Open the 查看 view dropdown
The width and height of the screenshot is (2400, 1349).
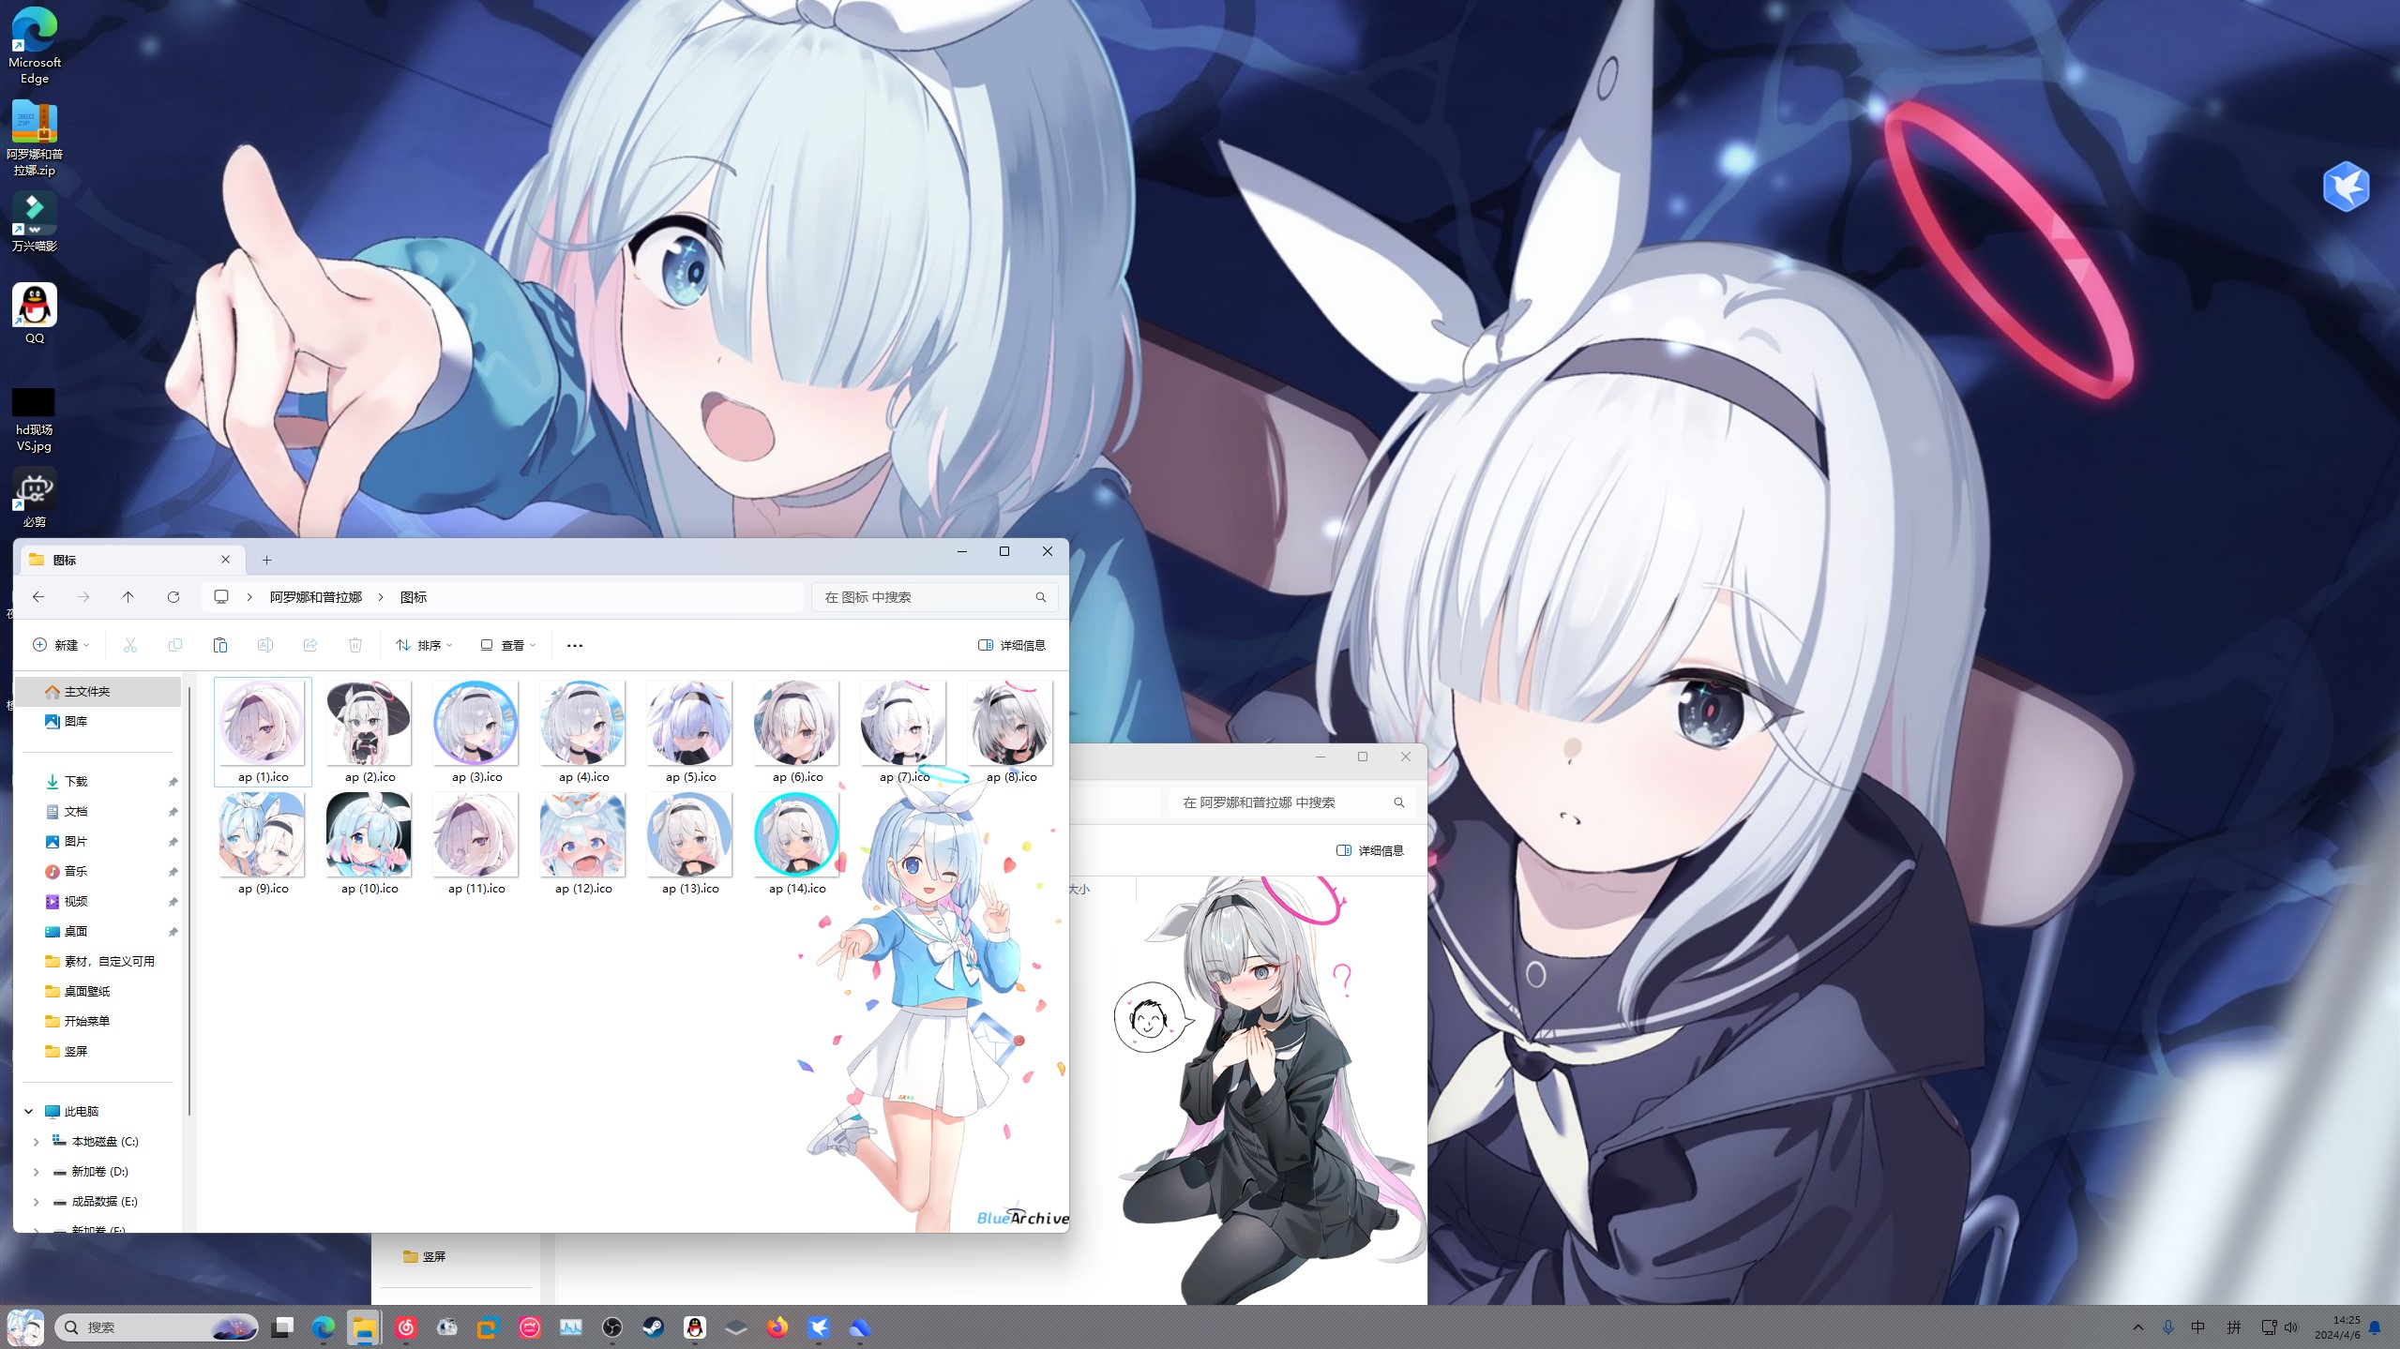(508, 645)
